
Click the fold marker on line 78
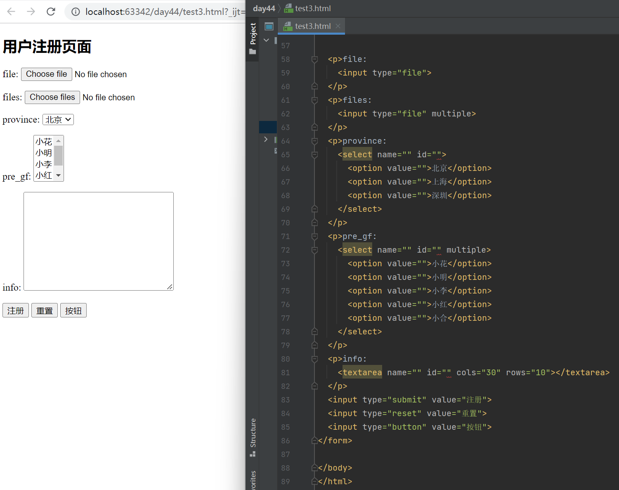[314, 332]
